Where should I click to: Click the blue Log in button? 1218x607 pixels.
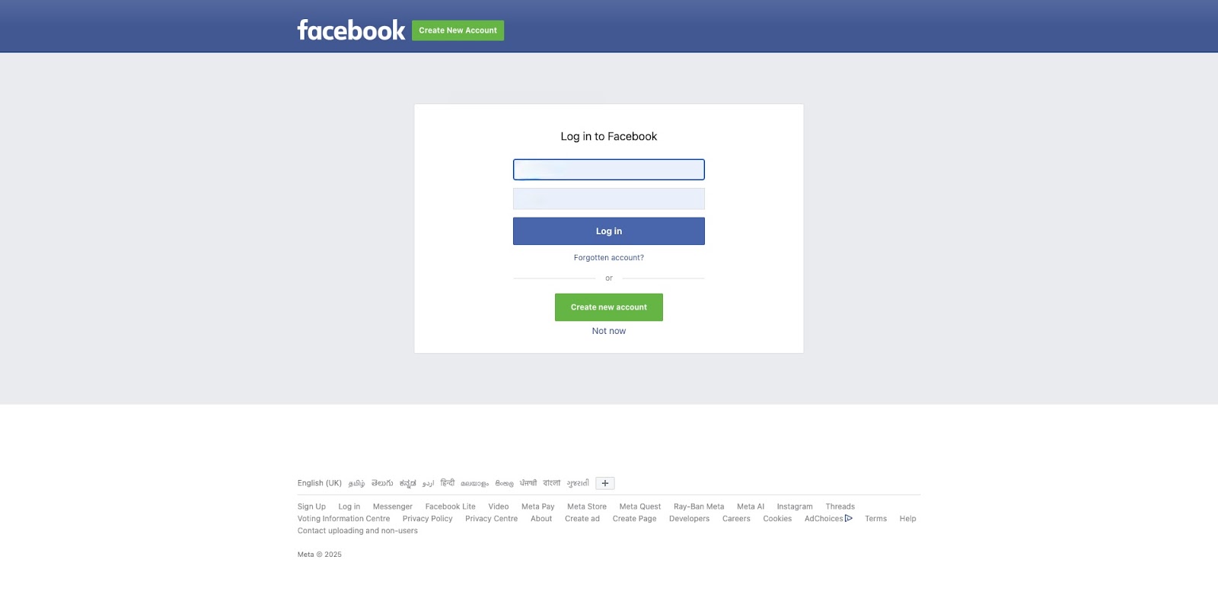pos(609,231)
